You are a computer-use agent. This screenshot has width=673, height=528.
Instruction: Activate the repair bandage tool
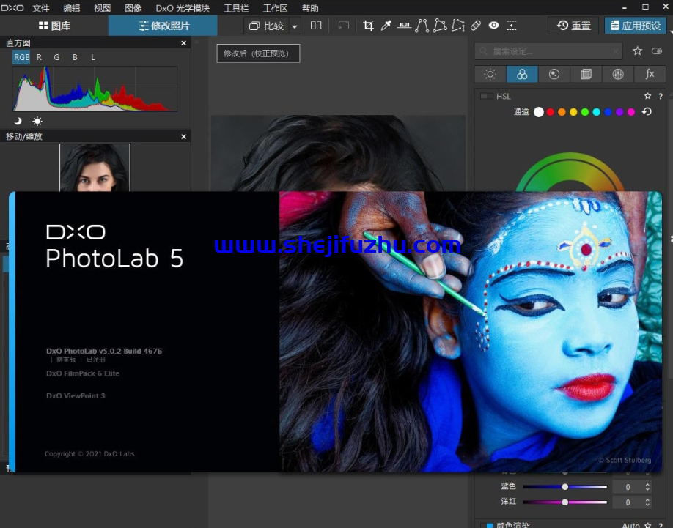pos(476,26)
